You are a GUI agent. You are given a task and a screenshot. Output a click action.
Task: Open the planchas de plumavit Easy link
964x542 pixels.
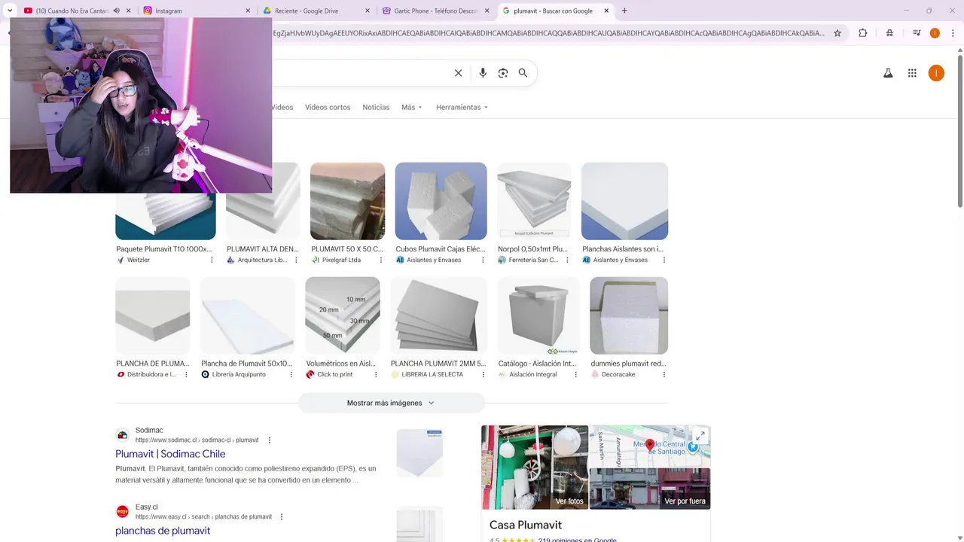(x=163, y=531)
